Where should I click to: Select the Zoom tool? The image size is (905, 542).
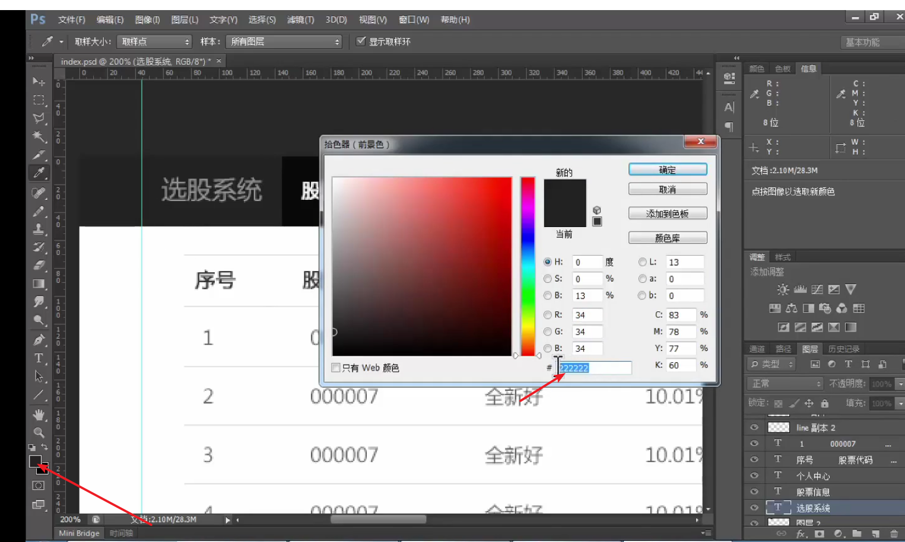point(39,432)
